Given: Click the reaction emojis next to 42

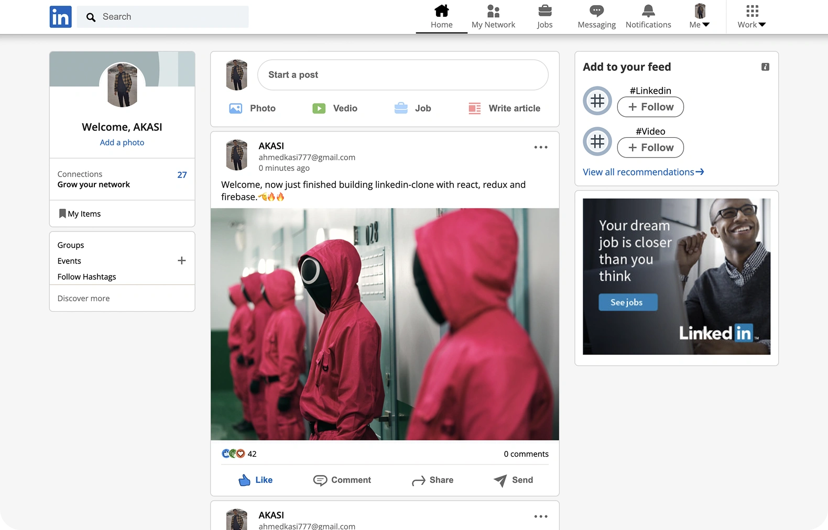Looking at the screenshot, I should (233, 454).
